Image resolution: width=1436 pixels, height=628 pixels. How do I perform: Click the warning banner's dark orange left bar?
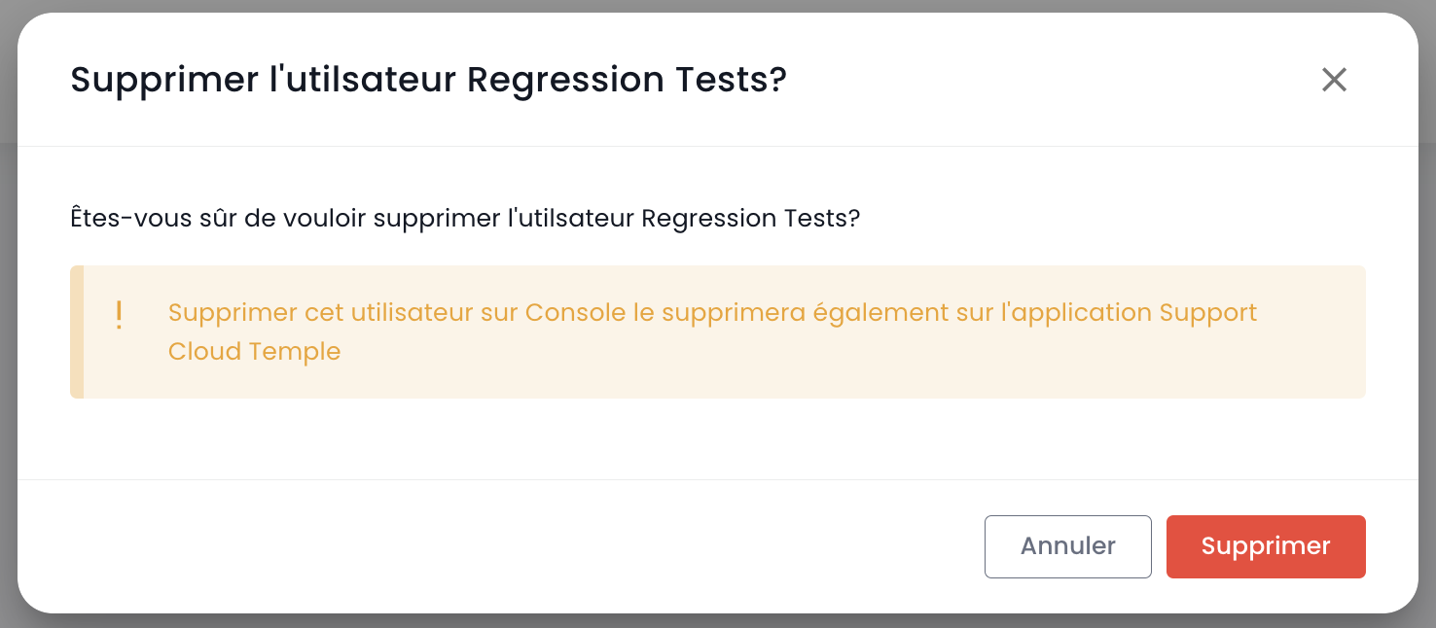pos(77,331)
